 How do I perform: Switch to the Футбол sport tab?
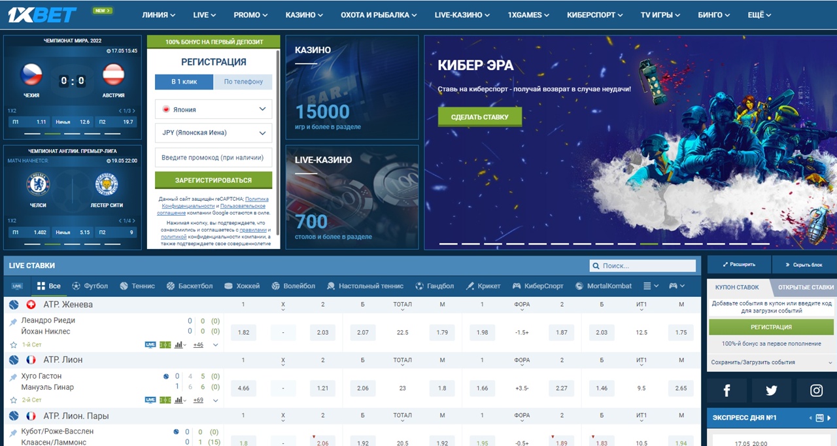(90, 286)
